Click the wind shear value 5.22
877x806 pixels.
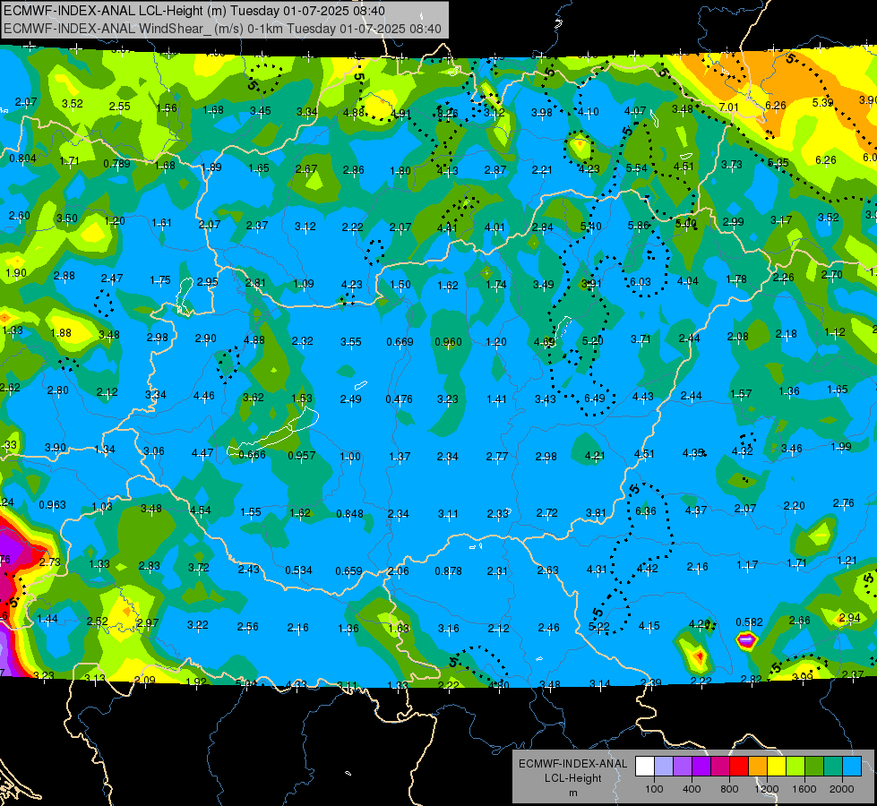click(x=599, y=627)
